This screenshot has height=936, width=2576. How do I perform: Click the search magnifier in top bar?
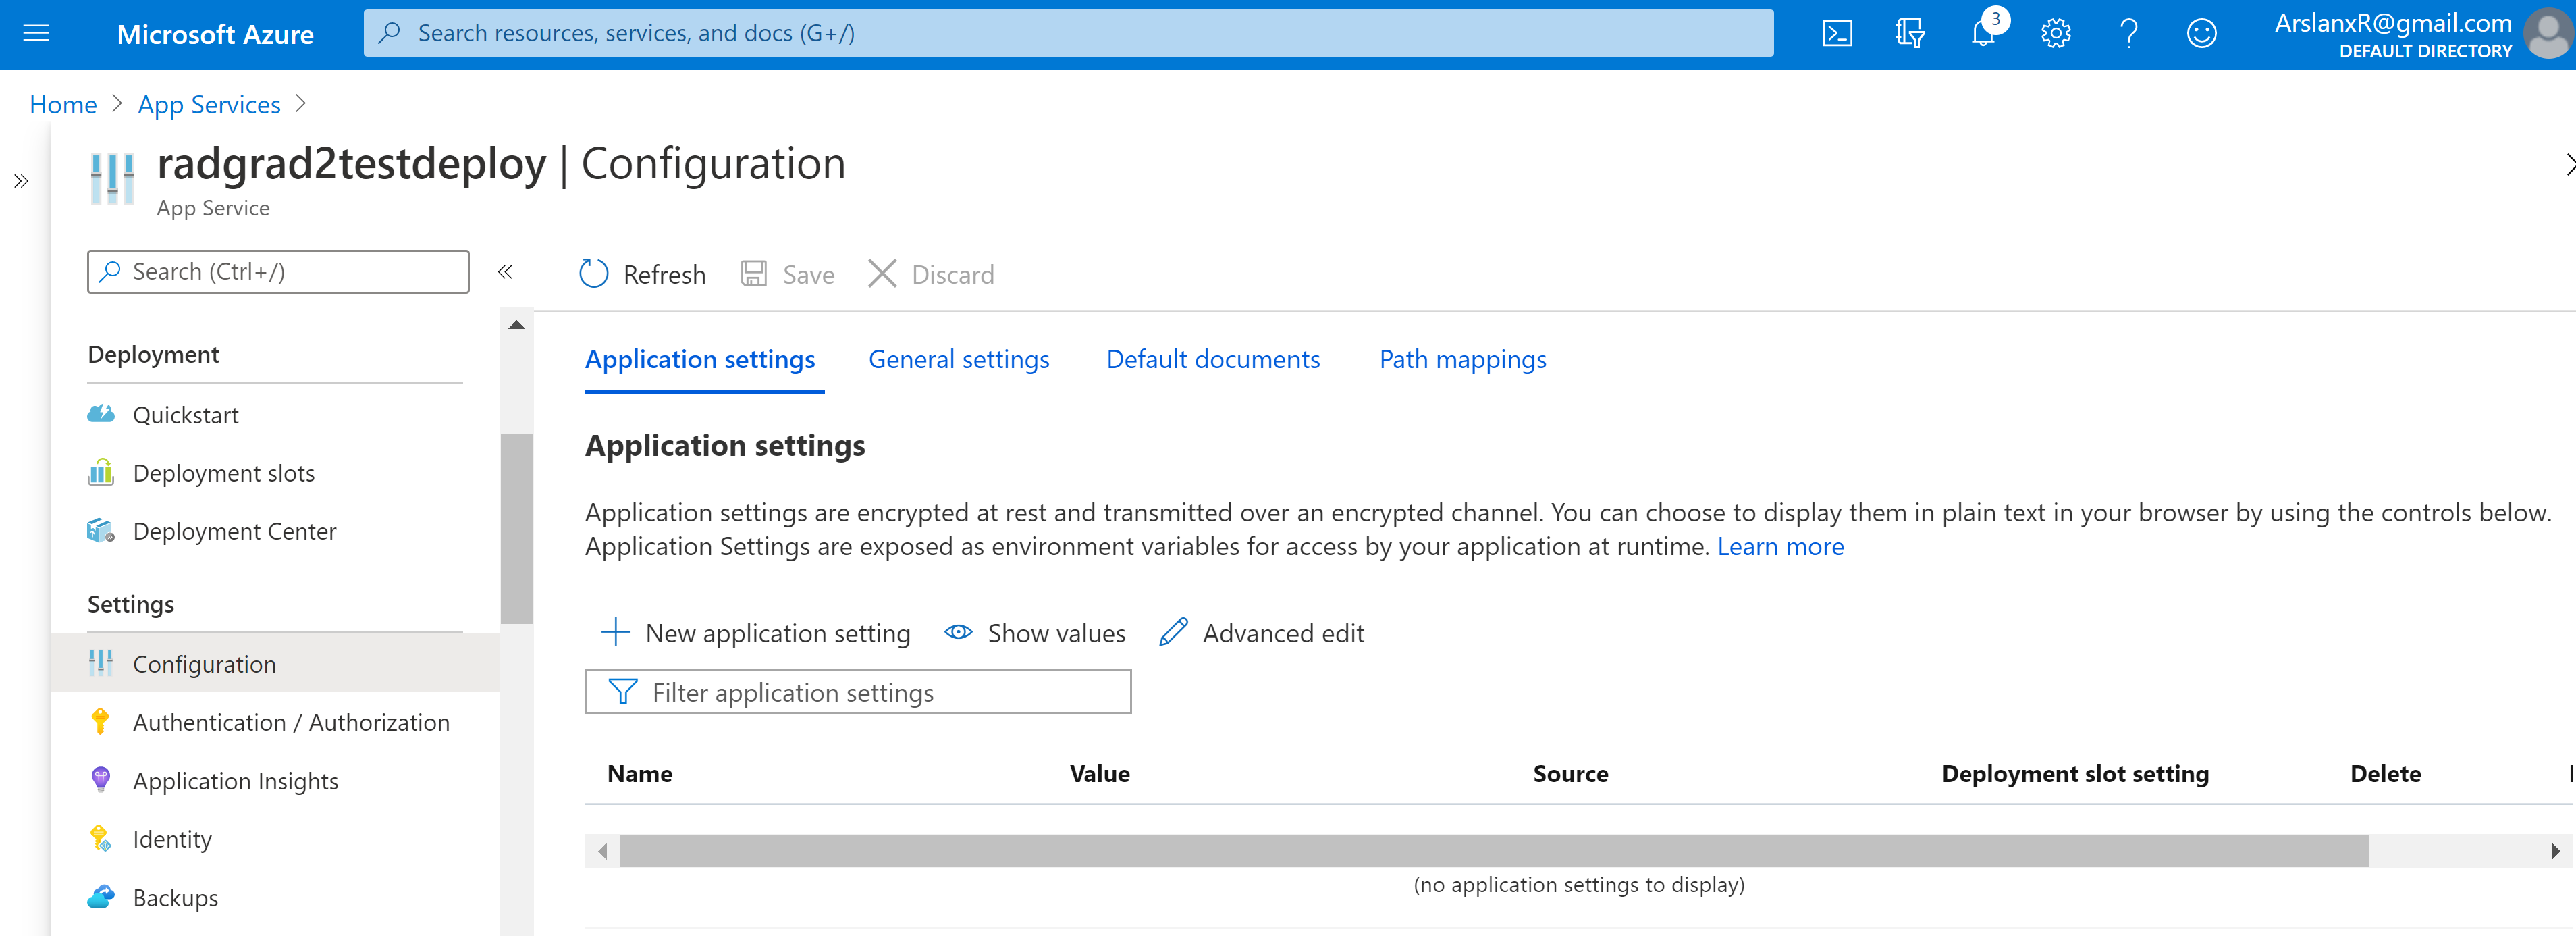click(x=390, y=33)
